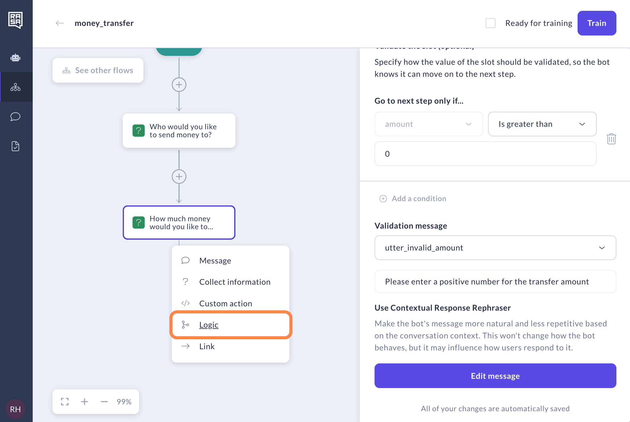
Task: Open the utter_invalid_amount validation message dropdown
Action: coord(495,248)
